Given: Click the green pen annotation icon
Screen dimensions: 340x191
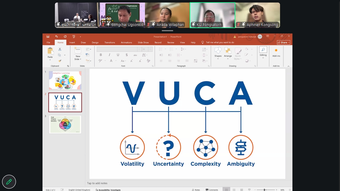Looking at the screenshot, I should click(9, 182).
